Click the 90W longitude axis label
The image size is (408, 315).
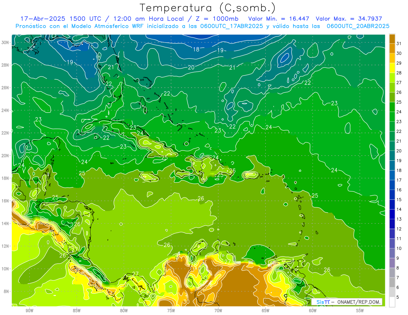pos(29,311)
